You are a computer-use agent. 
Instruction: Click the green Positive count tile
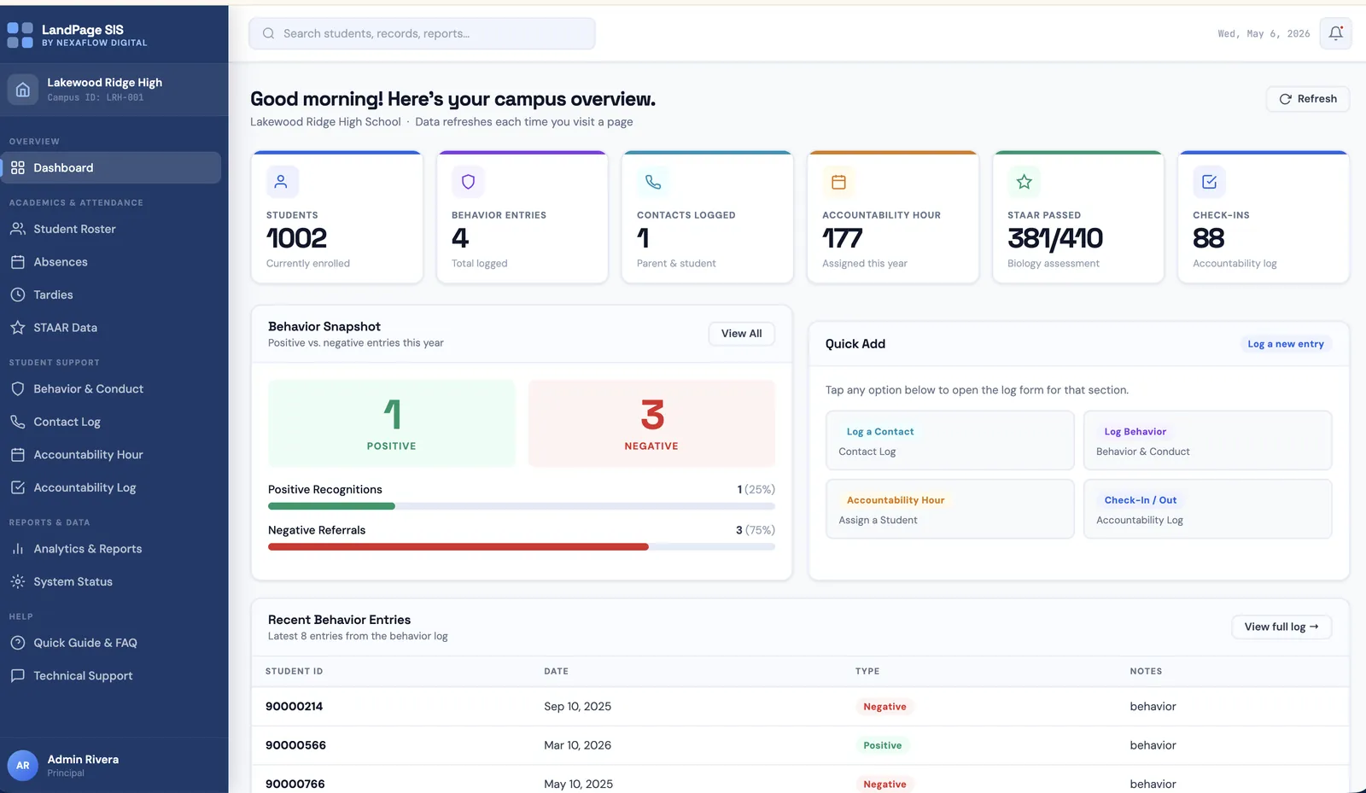tap(392, 423)
